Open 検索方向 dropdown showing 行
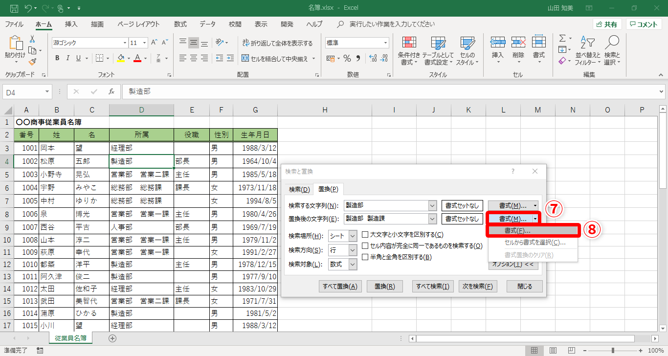Screen dimensions: 668x356 pyautogui.click(x=353, y=250)
